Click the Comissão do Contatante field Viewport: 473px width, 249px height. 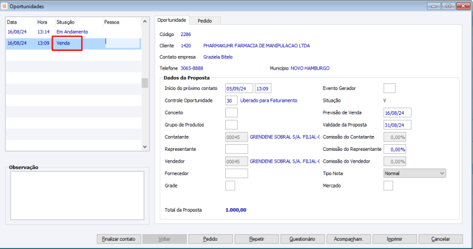click(x=394, y=137)
